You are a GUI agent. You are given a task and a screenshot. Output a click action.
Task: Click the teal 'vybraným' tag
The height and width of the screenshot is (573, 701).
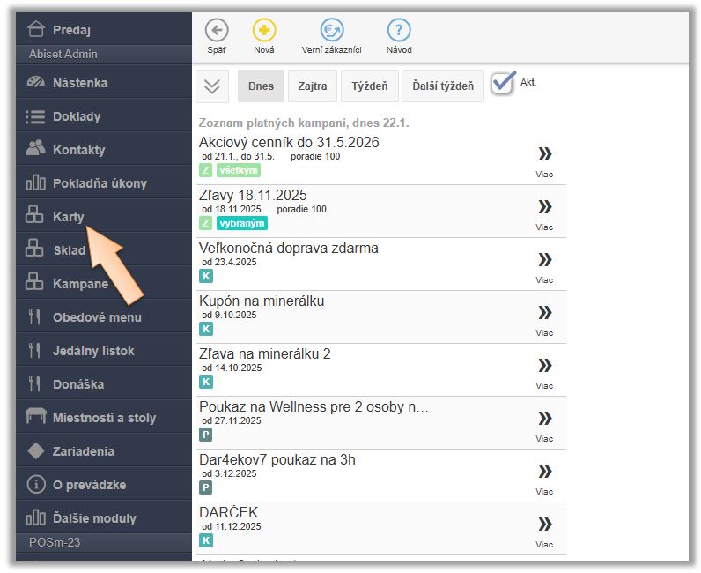[x=241, y=223]
